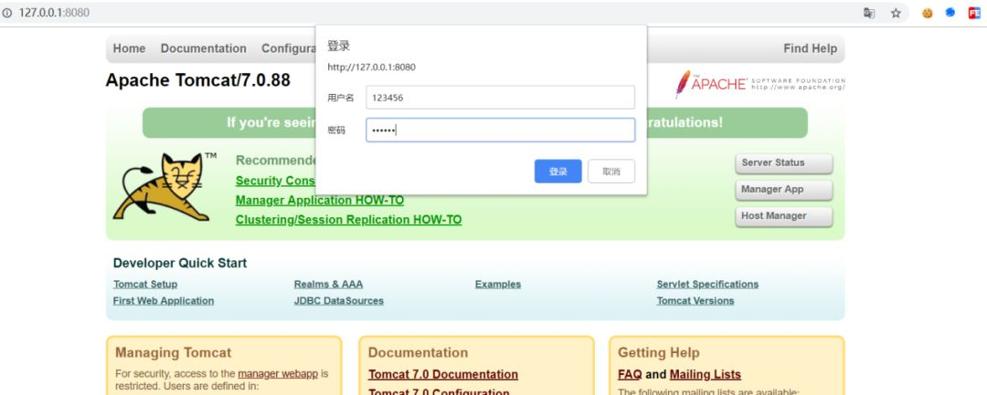Click the blue 登录 login button

(x=557, y=172)
